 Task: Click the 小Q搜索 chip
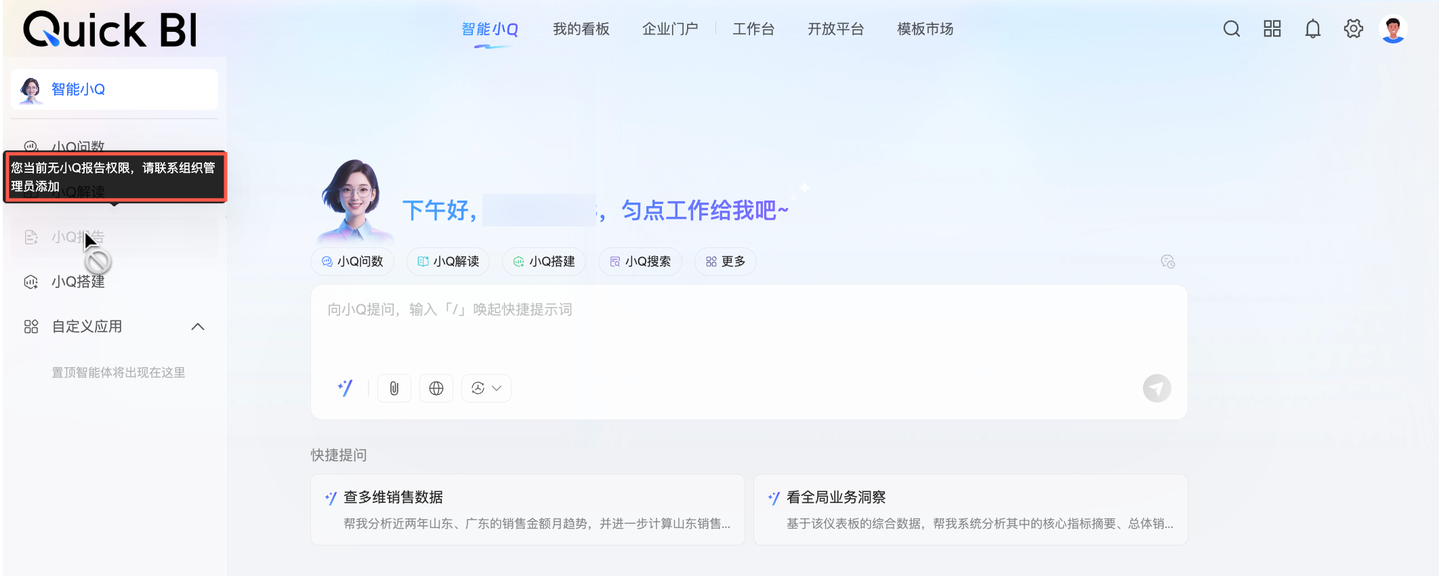tap(640, 262)
